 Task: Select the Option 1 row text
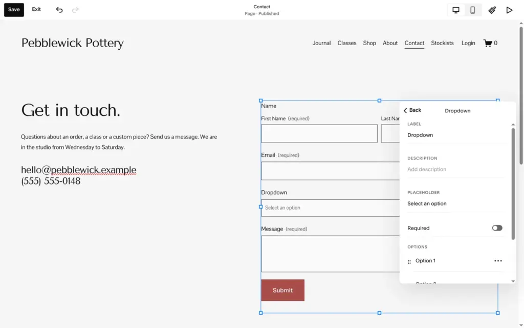[425, 261]
